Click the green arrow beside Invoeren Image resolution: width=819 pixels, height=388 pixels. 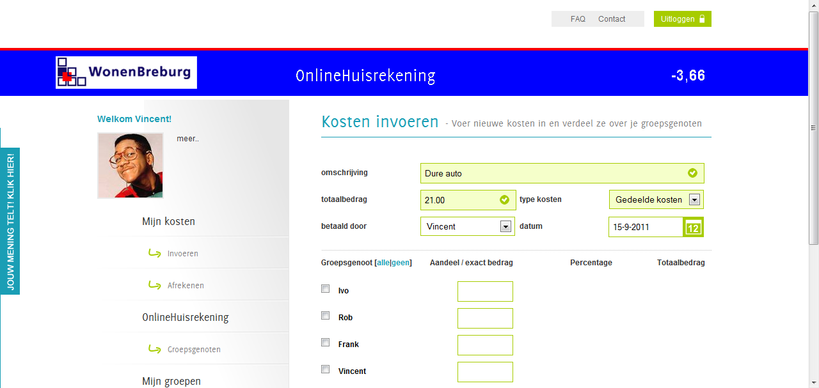(x=154, y=253)
